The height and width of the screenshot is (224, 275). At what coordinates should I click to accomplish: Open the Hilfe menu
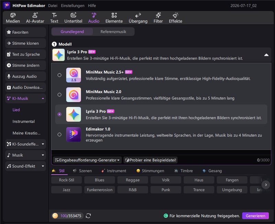[x=92, y=6]
